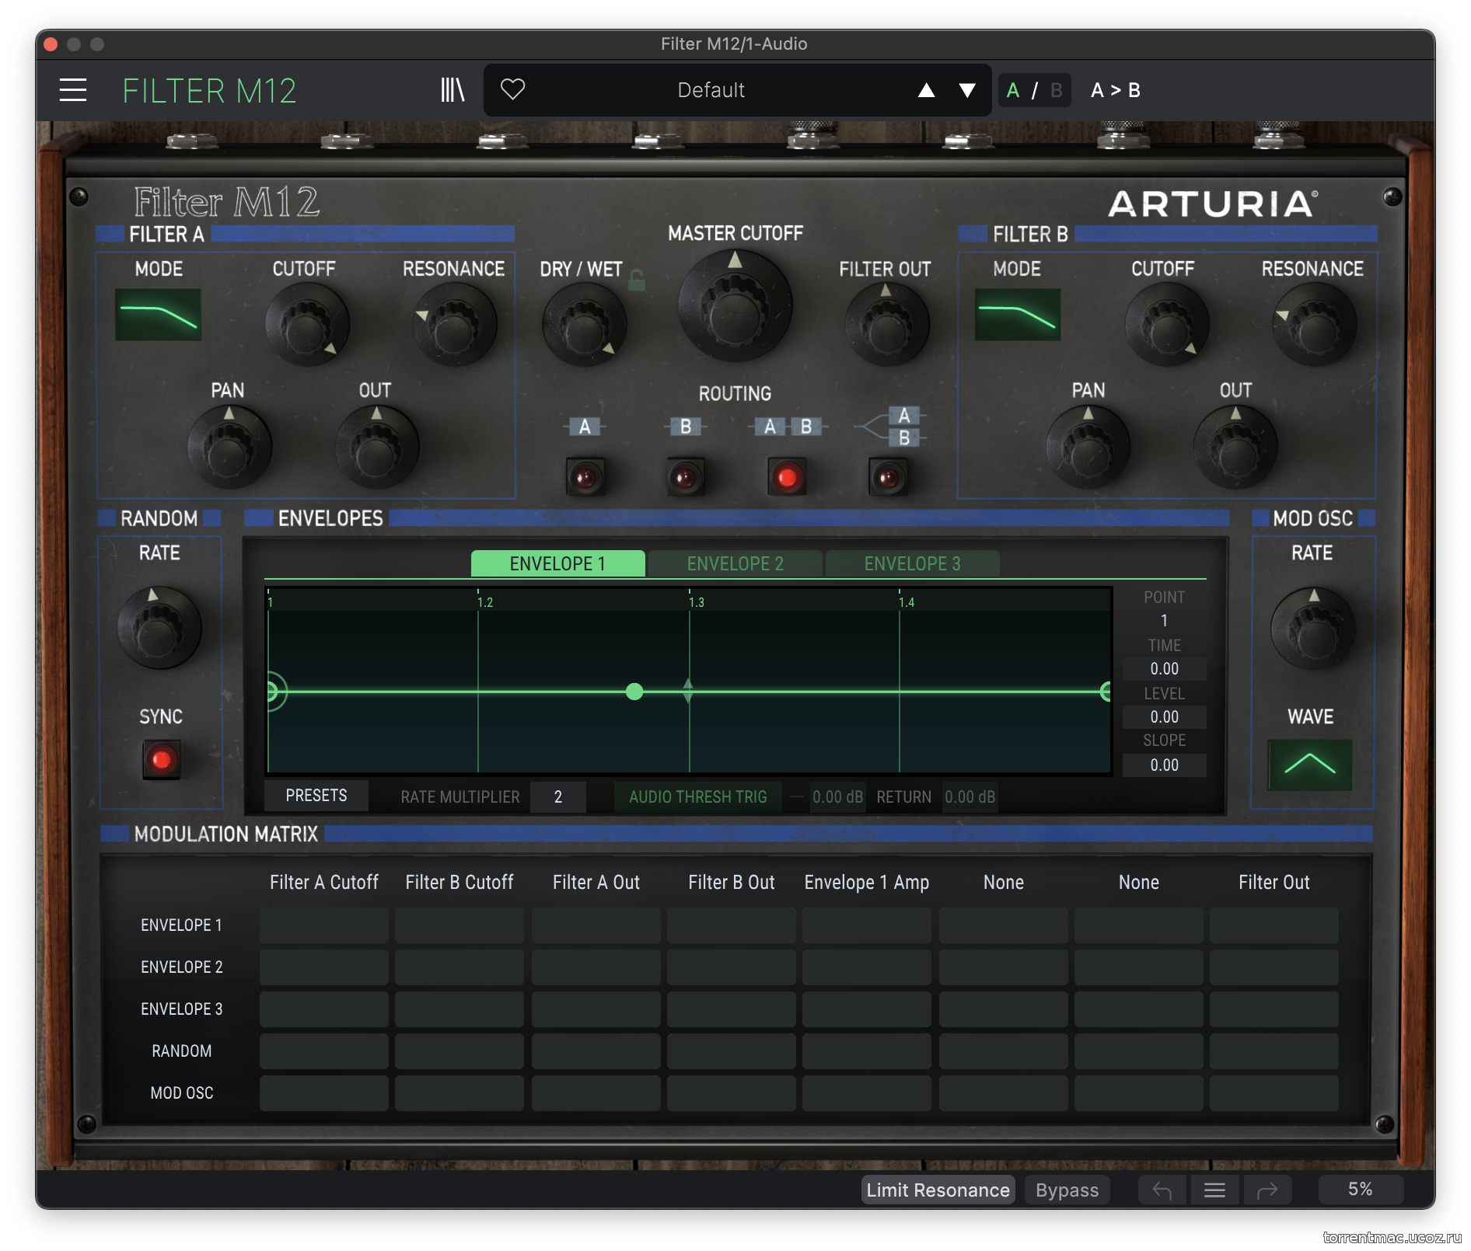This screenshot has height=1251, width=1471.
Task: Select the envelope start point
Action: pos(271,692)
